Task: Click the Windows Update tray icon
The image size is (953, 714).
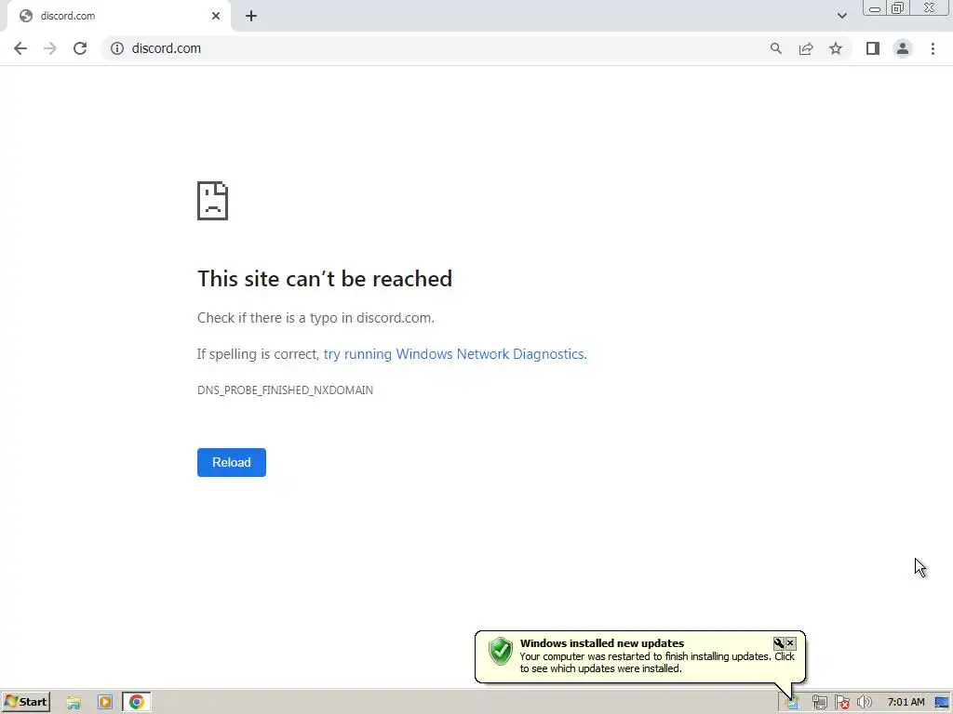Action: 791,703
